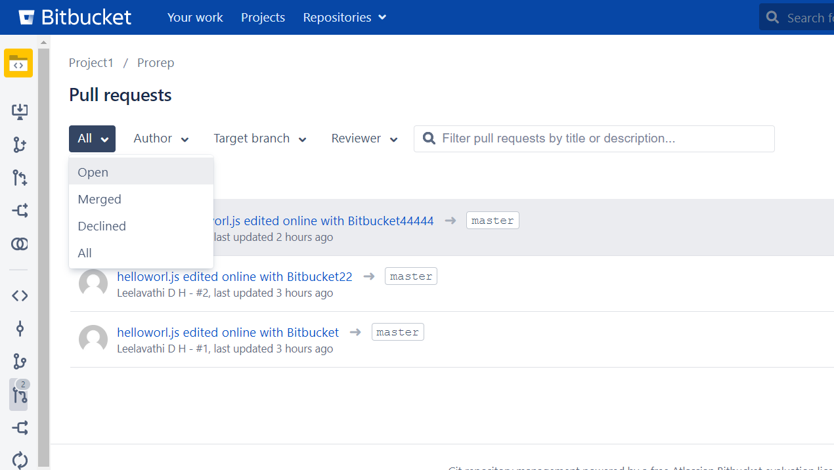
Task: Click the Create pull request sidebar icon
Action: pos(20,178)
